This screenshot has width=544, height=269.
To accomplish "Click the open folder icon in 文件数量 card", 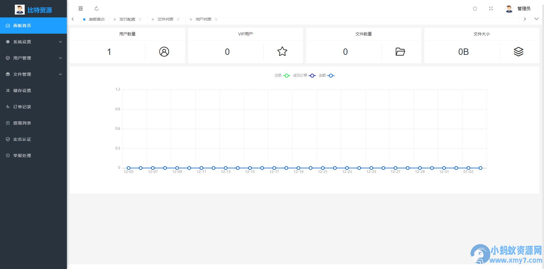I will point(400,52).
